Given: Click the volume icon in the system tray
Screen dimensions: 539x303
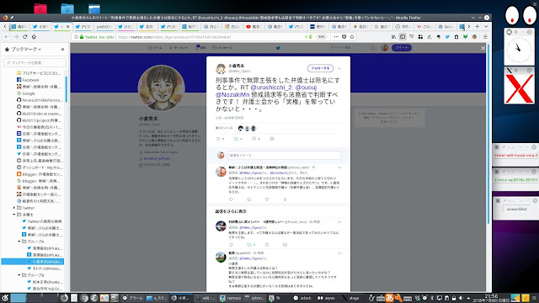Looking at the screenshot, I should click(461, 298).
